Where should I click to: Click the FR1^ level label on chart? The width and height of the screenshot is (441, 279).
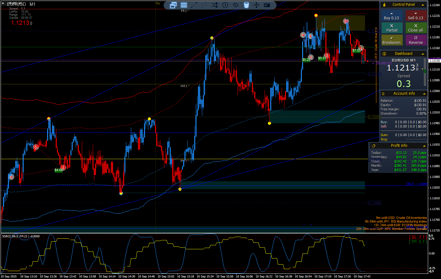[185, 11]
